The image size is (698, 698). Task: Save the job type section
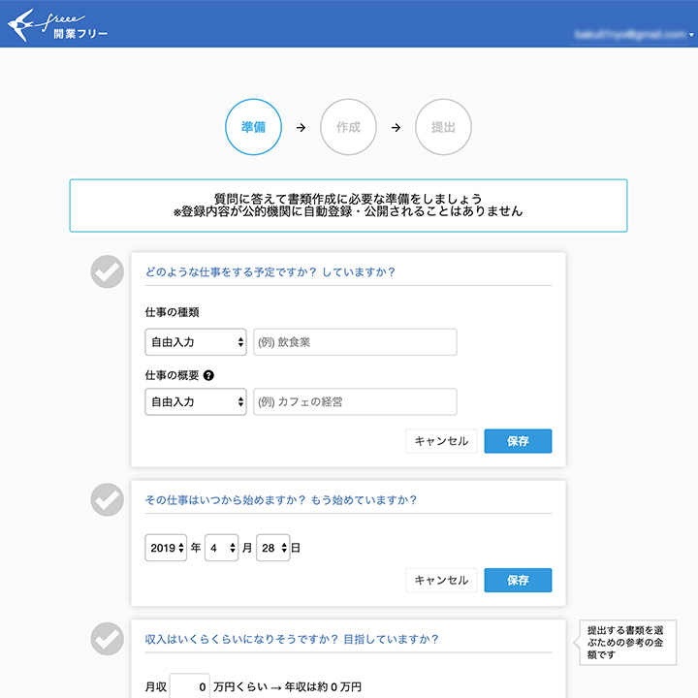pos(518,441)
